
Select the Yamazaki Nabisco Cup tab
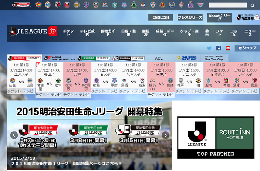pos(60,58)
